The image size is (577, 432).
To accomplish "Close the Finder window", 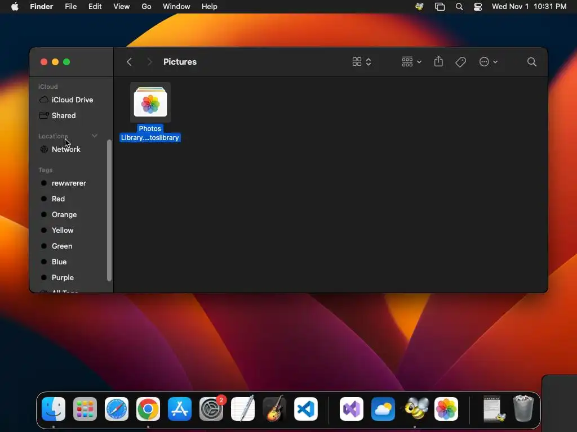I will click(44, 62).
